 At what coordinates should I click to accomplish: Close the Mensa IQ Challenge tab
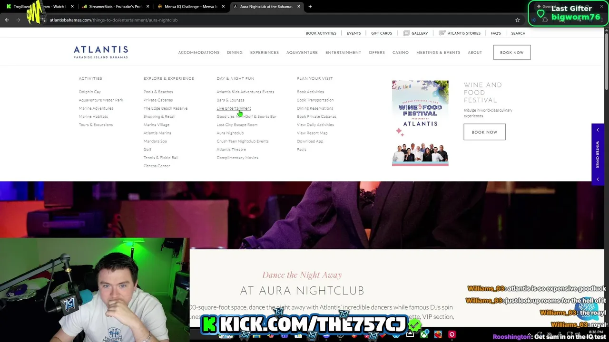coord(223,7)
